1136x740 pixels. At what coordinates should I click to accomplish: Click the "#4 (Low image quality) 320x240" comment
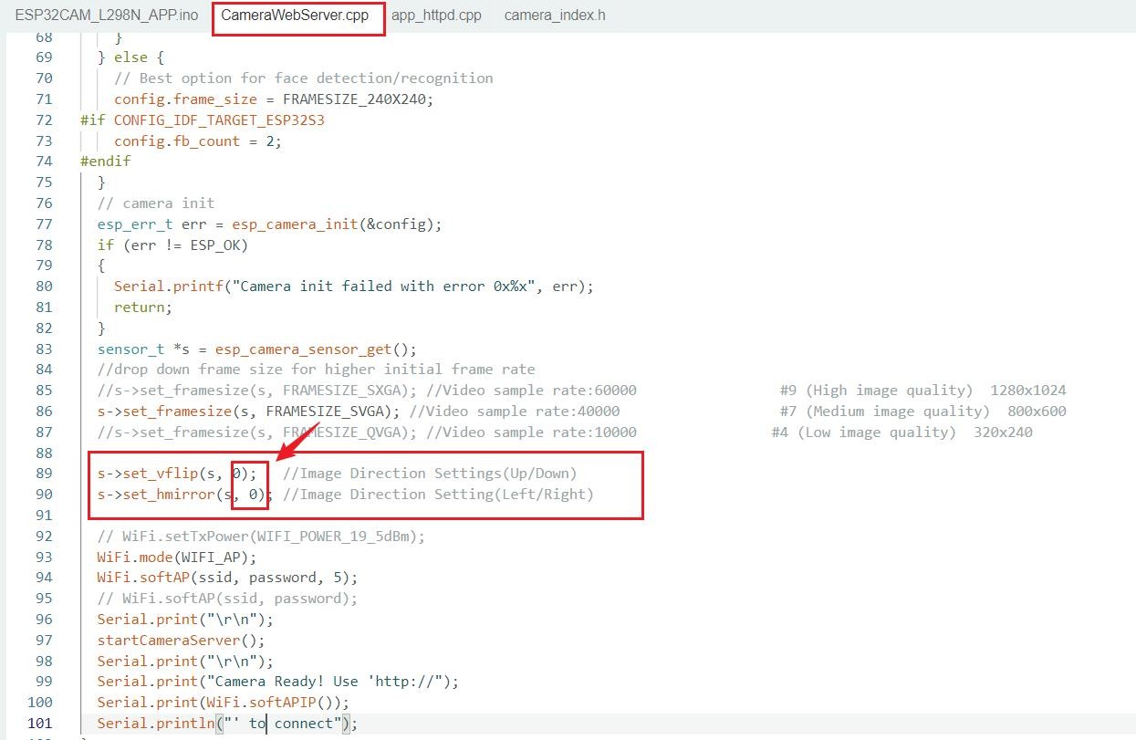pos(902,433)
